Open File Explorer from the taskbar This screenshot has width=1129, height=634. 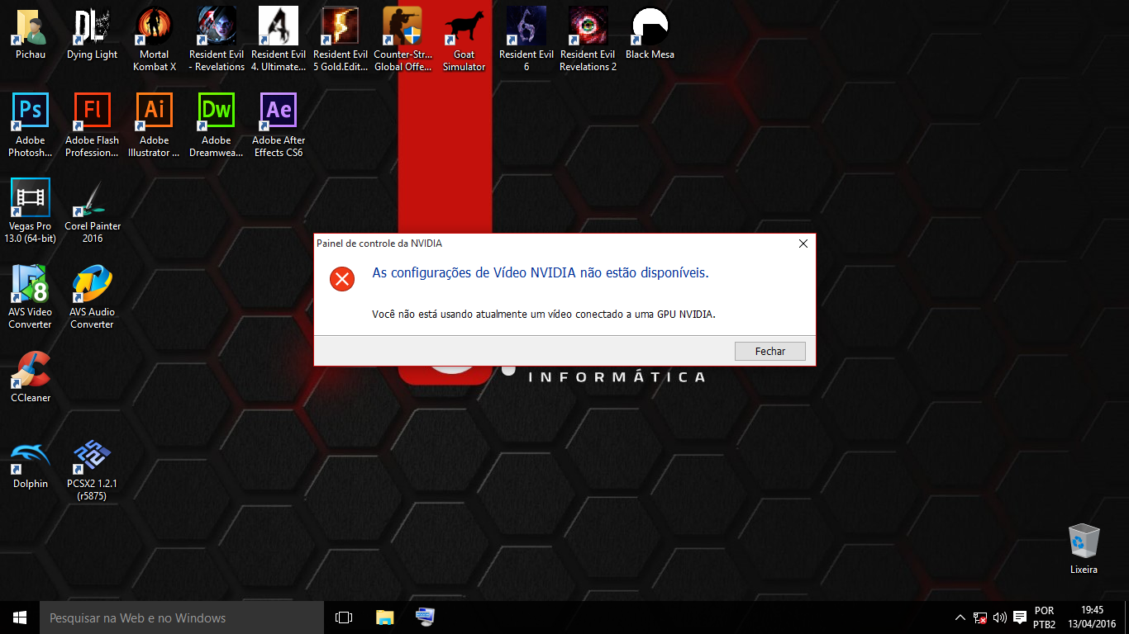(x=384, y=617)
